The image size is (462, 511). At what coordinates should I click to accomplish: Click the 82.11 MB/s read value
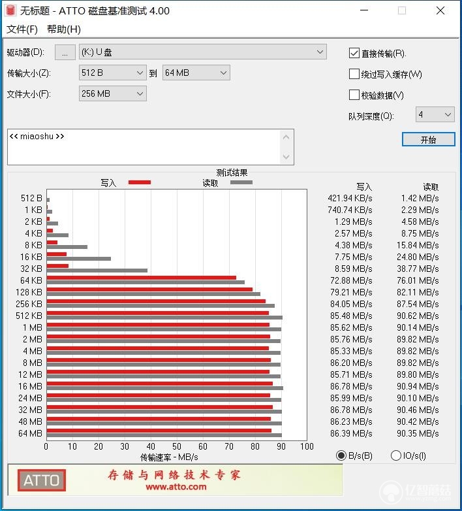pos(418,292)
